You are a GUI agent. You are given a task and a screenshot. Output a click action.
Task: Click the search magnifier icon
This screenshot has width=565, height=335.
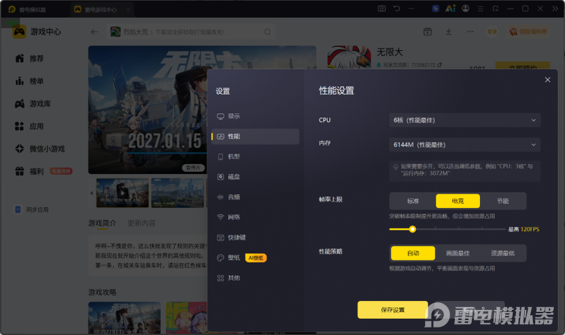click(x=267, y=32)
